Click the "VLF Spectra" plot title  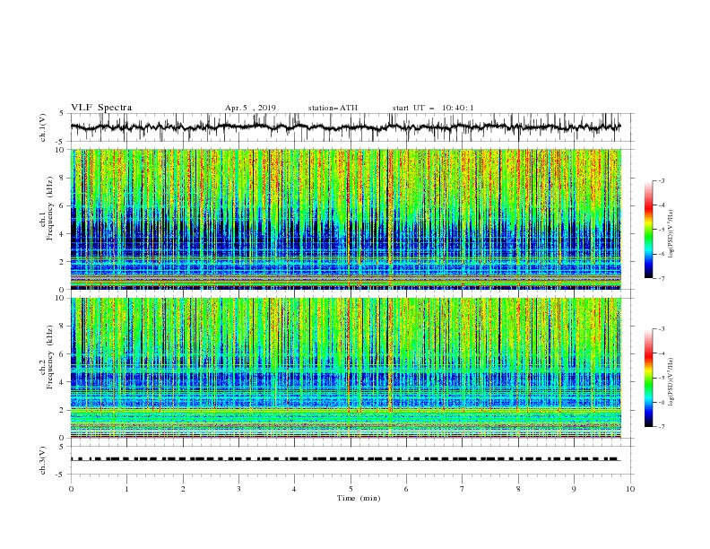pyautogui.click(x=101, y=108)
